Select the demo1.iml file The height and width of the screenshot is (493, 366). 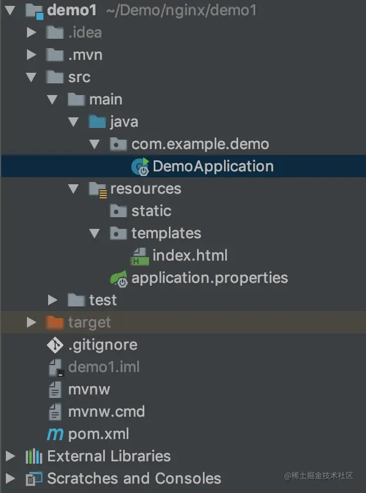tap(183, 367)
